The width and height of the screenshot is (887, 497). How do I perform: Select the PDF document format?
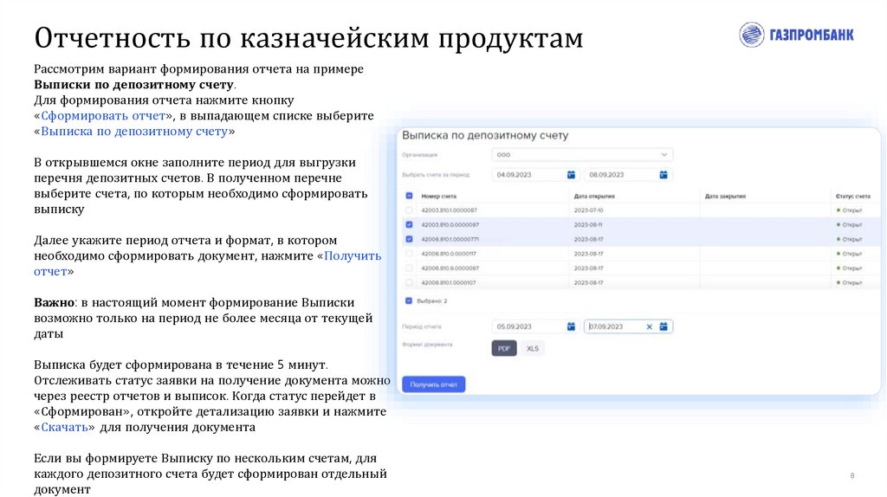point(504,348)
